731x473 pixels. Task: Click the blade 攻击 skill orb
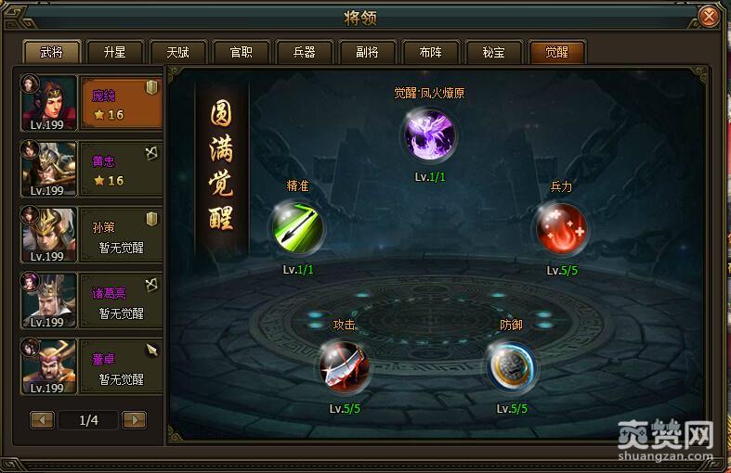click(345, 367)
